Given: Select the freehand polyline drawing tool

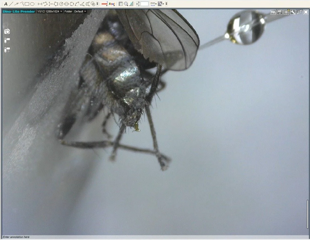Looking at the screenshot, I should point(22,4).
